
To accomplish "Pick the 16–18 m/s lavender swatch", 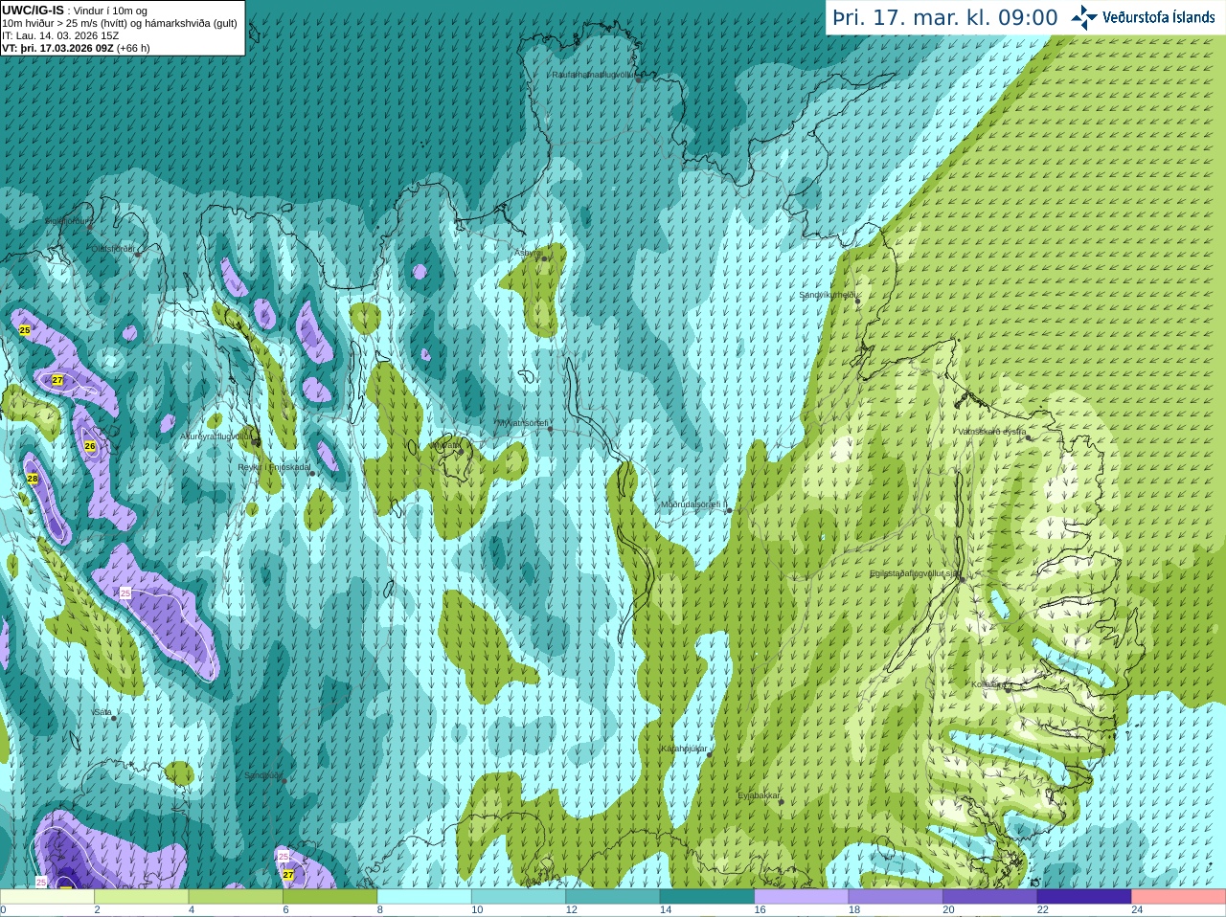I will [x=802, y=897].
